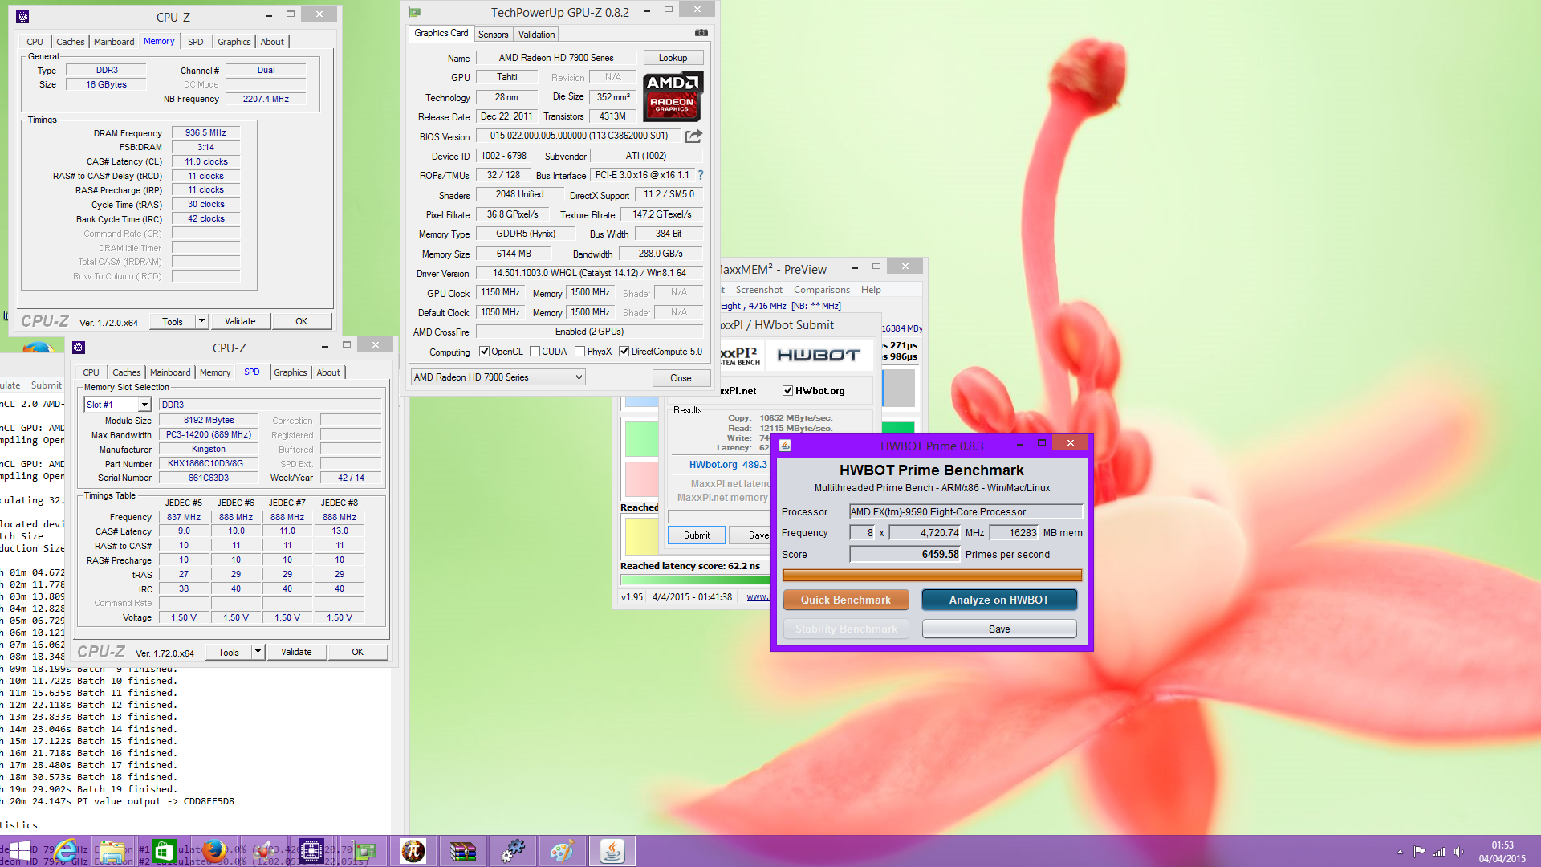
Task: Open Tools dropdown arrow in top CPU-Z
Action: pyautogui.click(x=202, y=321)
